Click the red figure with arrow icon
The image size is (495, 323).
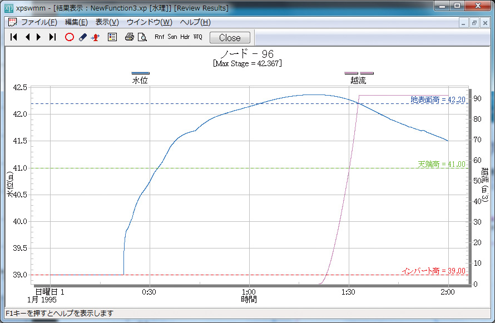pyautogui.click(x=95, y=37)
